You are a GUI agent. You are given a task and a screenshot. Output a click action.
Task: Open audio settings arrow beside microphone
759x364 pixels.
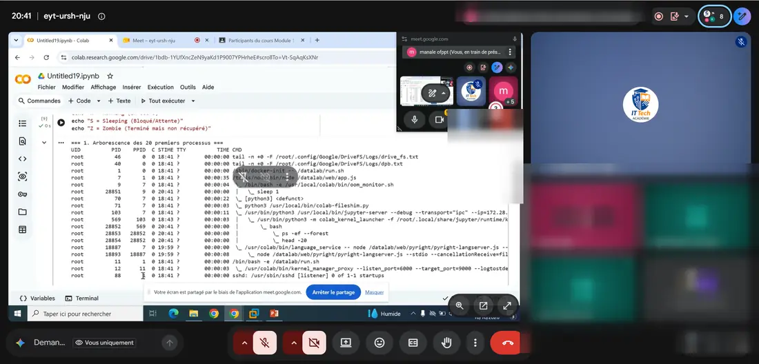tap(244, 343)
